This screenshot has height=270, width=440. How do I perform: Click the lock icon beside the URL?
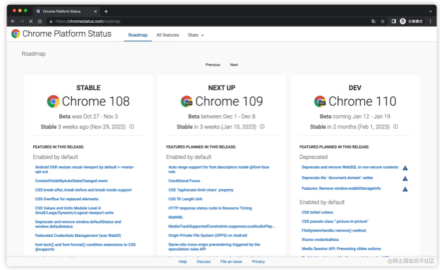(x=51, y=22)
